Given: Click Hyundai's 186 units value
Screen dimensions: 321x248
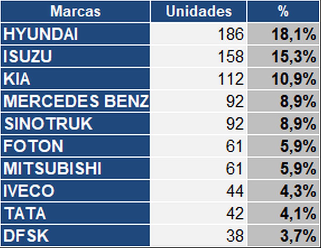Looking at the screenshot, I should point(231,34).
